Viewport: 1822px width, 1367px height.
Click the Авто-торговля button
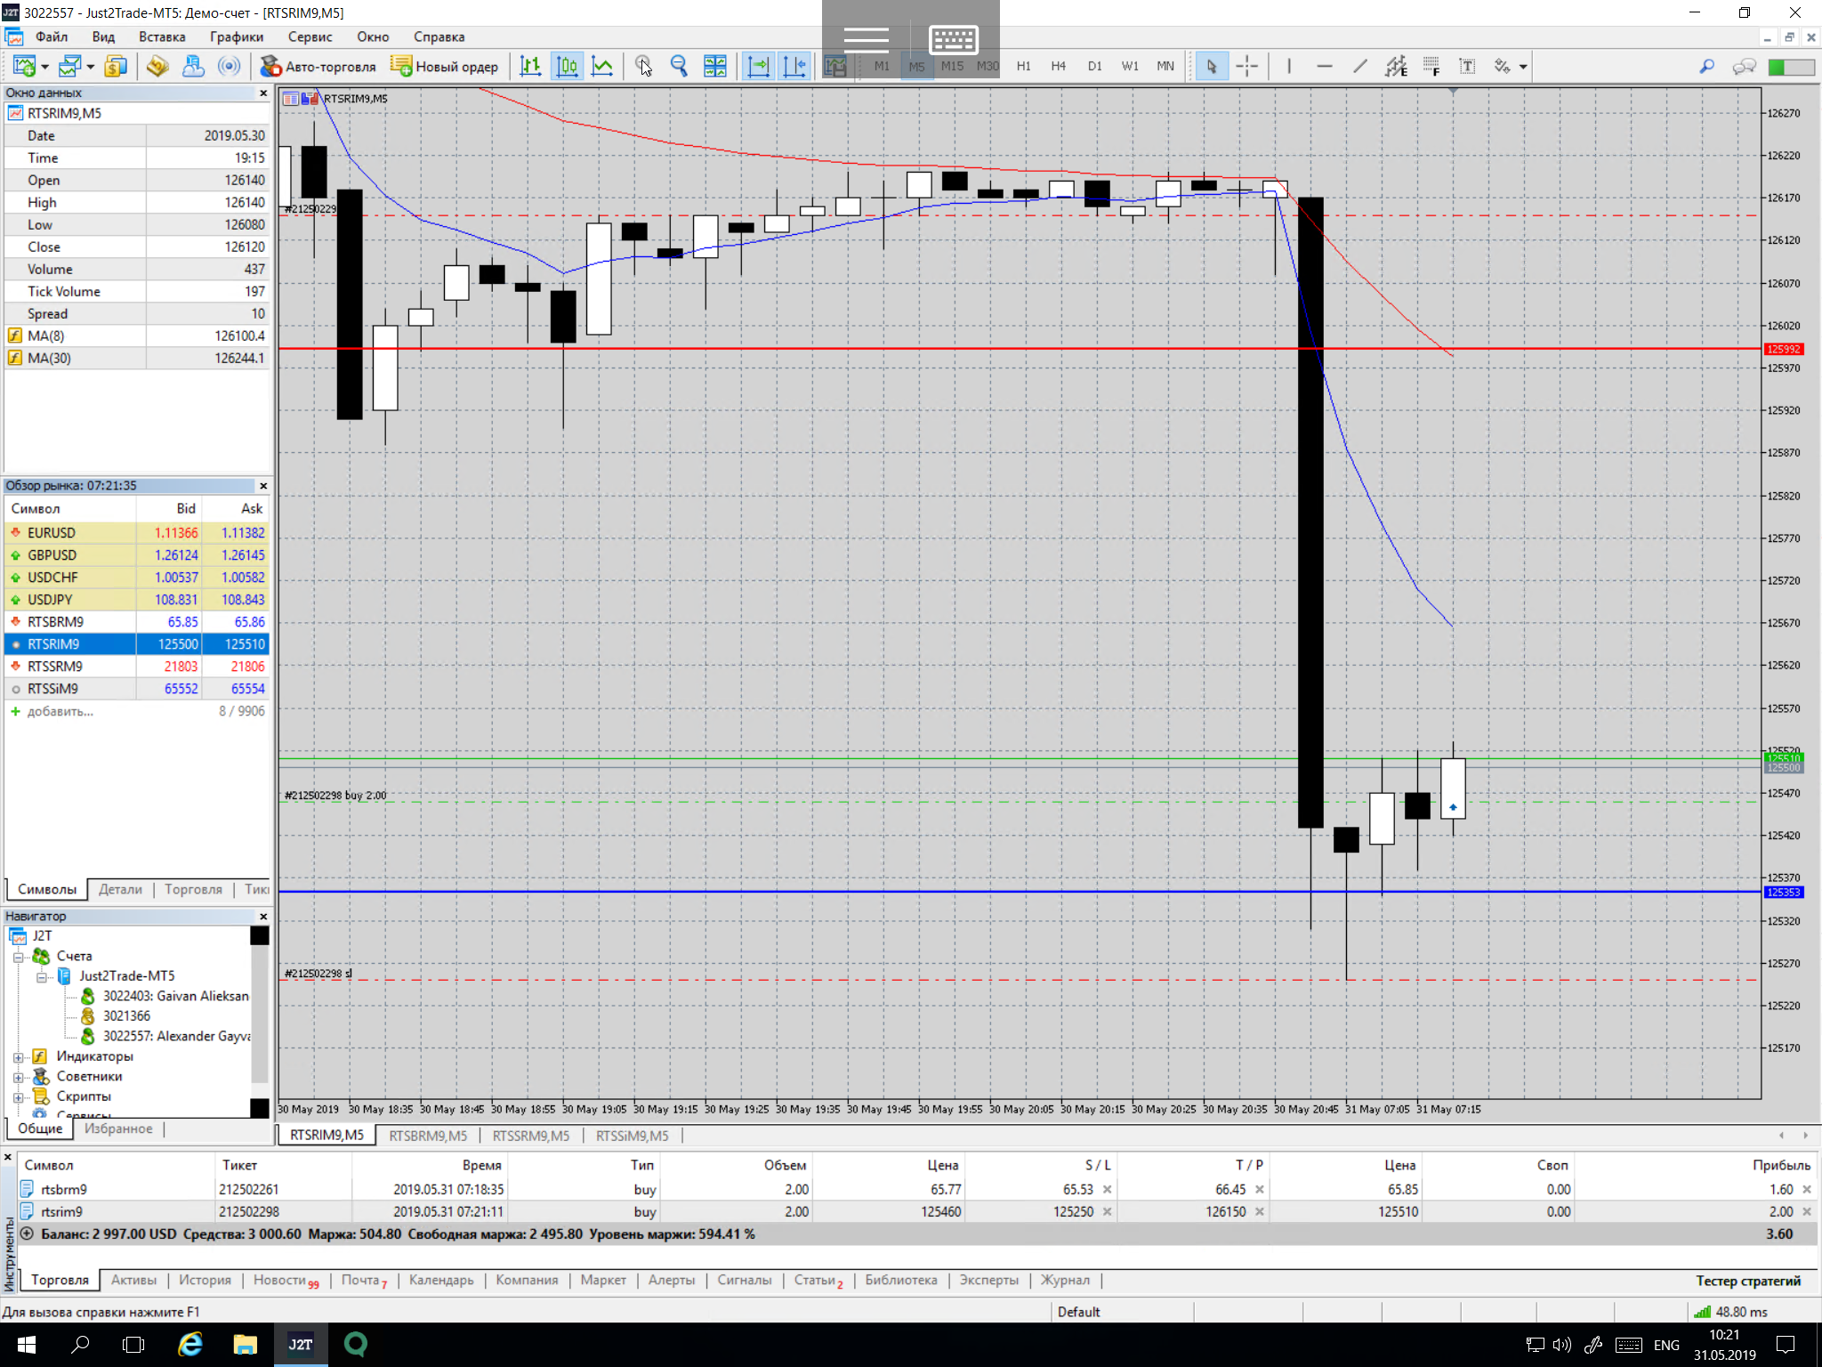[318, 66]
